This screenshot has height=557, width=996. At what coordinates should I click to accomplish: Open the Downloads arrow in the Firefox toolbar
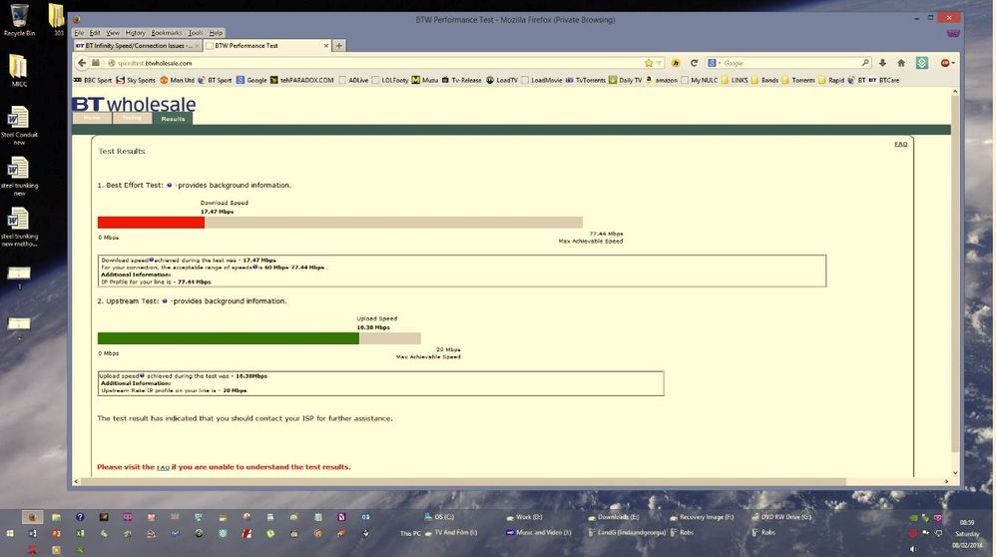[882, 63]
